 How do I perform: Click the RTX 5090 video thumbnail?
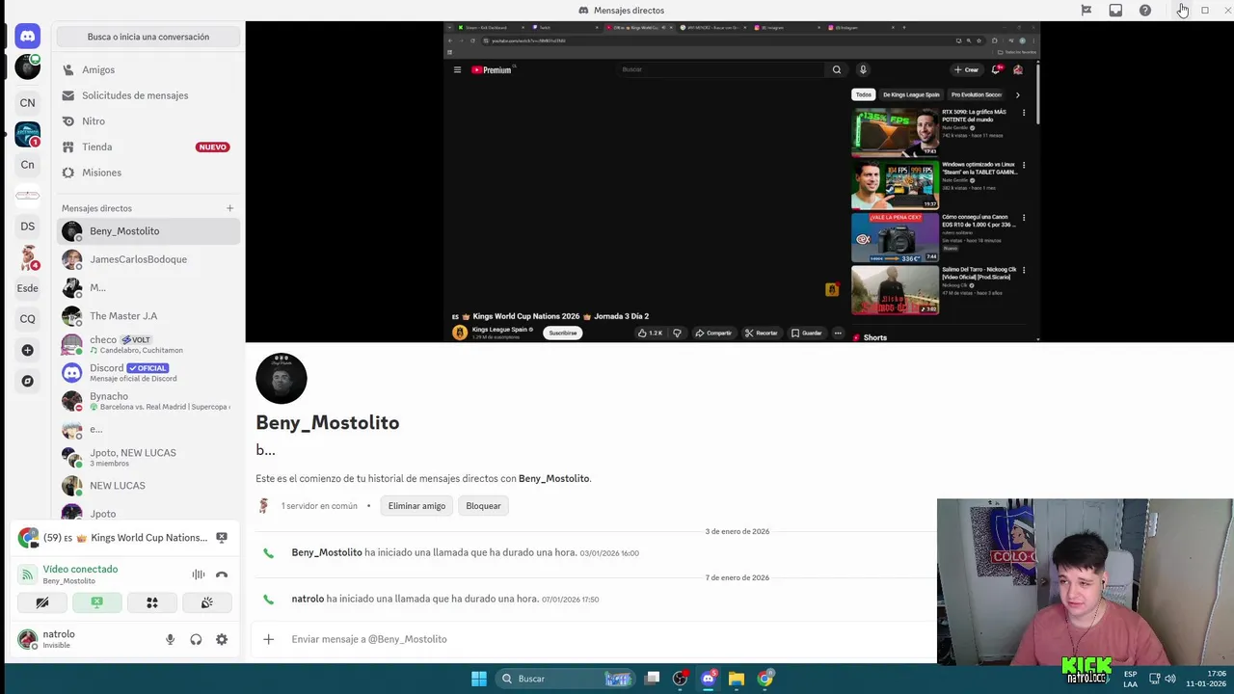(895, 132)
